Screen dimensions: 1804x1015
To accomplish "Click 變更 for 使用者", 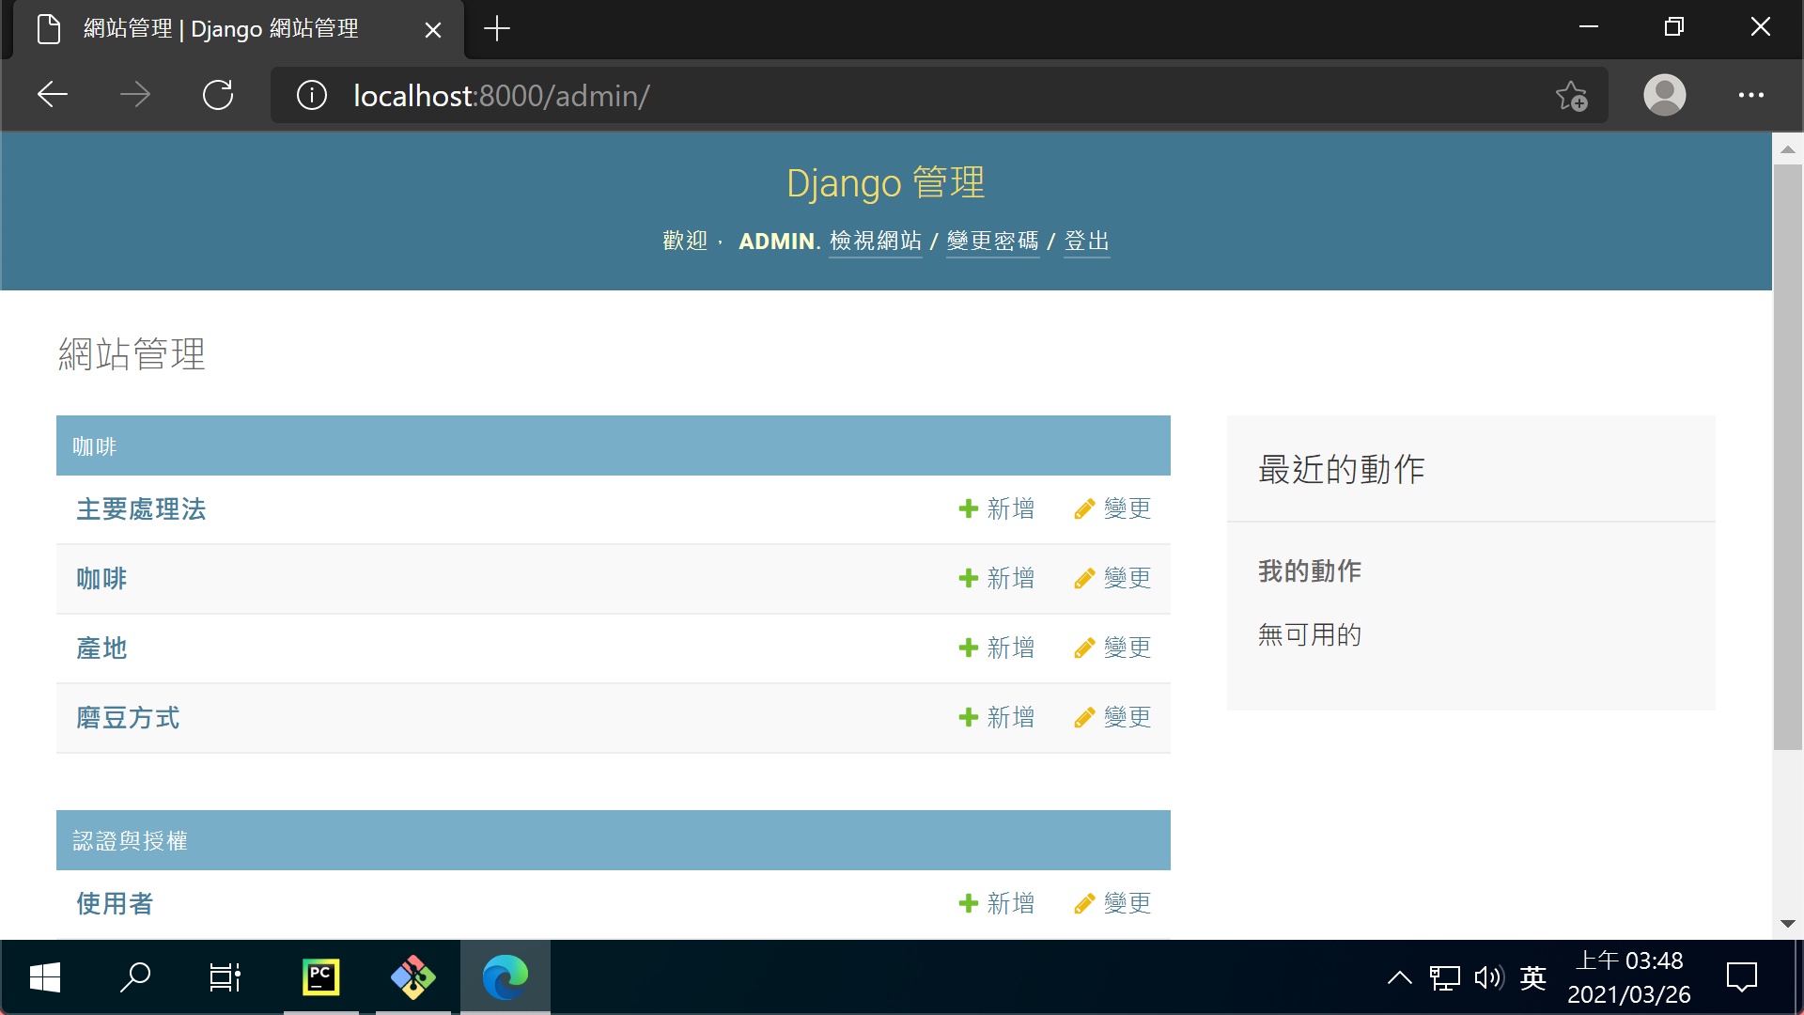I will pyautogui.click(x=1113, y=904).
